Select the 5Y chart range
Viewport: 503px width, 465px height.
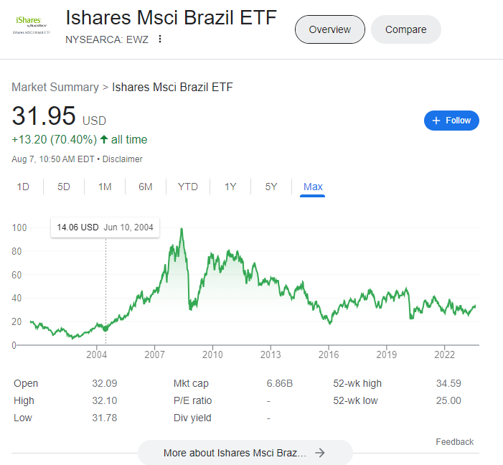(x=271, y=187)
